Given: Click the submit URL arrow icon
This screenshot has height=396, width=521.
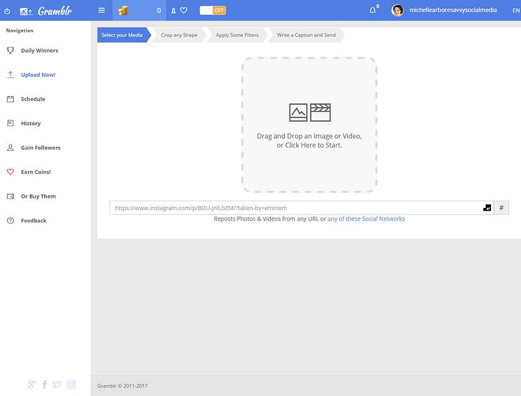Looking at the screenshot, I should click(487, 208).
